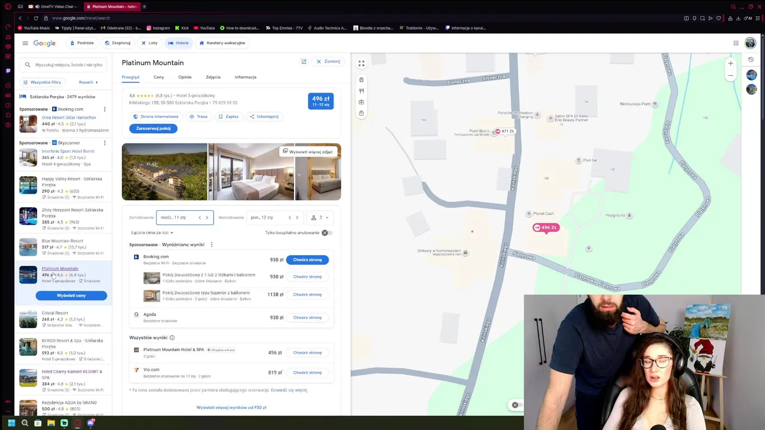
Task: Click Wyświetl więcej wyników od 930 zł
Action: pos(231,407)
